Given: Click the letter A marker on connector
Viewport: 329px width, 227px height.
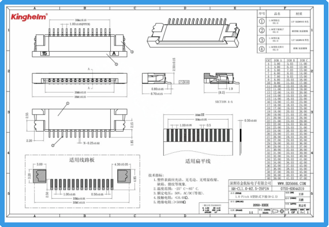Looking at the screenshot, I should coord(114,53).
